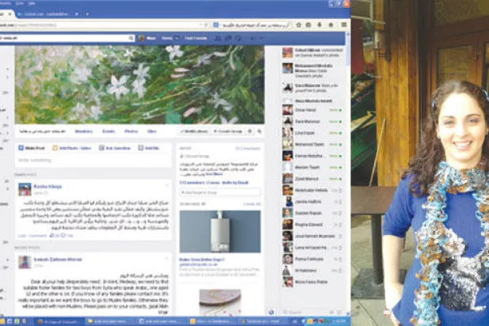Open the group Events tab
489x326 pixels.
click(108, 131)
